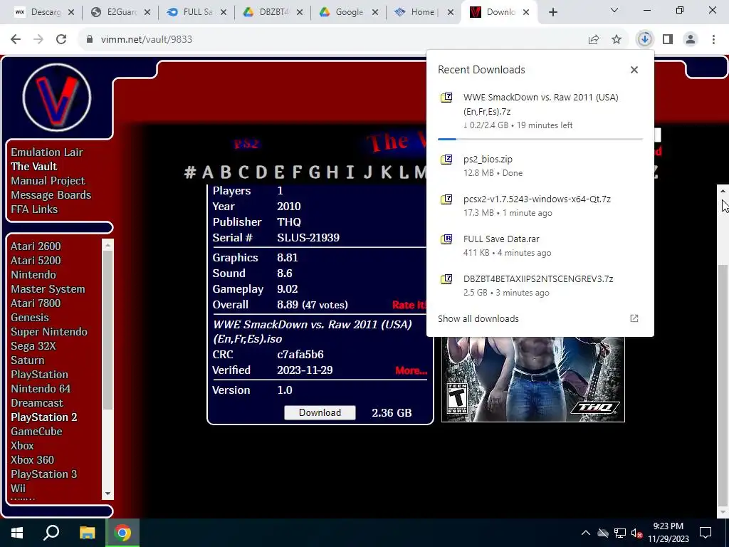Viewport: 729px width, 547px height.
Task: Open Windows taskbar search
Action: point(51,533)
